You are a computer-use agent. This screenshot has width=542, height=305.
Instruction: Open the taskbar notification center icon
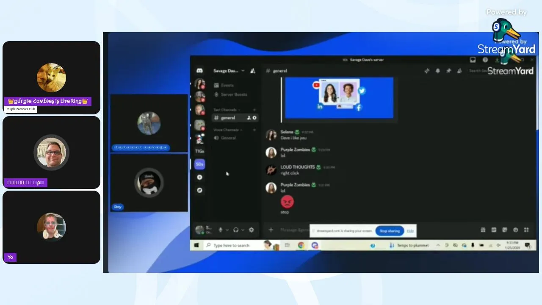[528, 245]
